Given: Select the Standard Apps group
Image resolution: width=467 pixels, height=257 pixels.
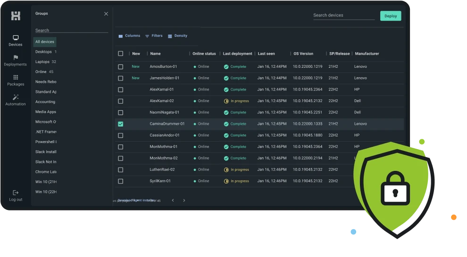Looking at the screenshot, I should click(46, 92).
